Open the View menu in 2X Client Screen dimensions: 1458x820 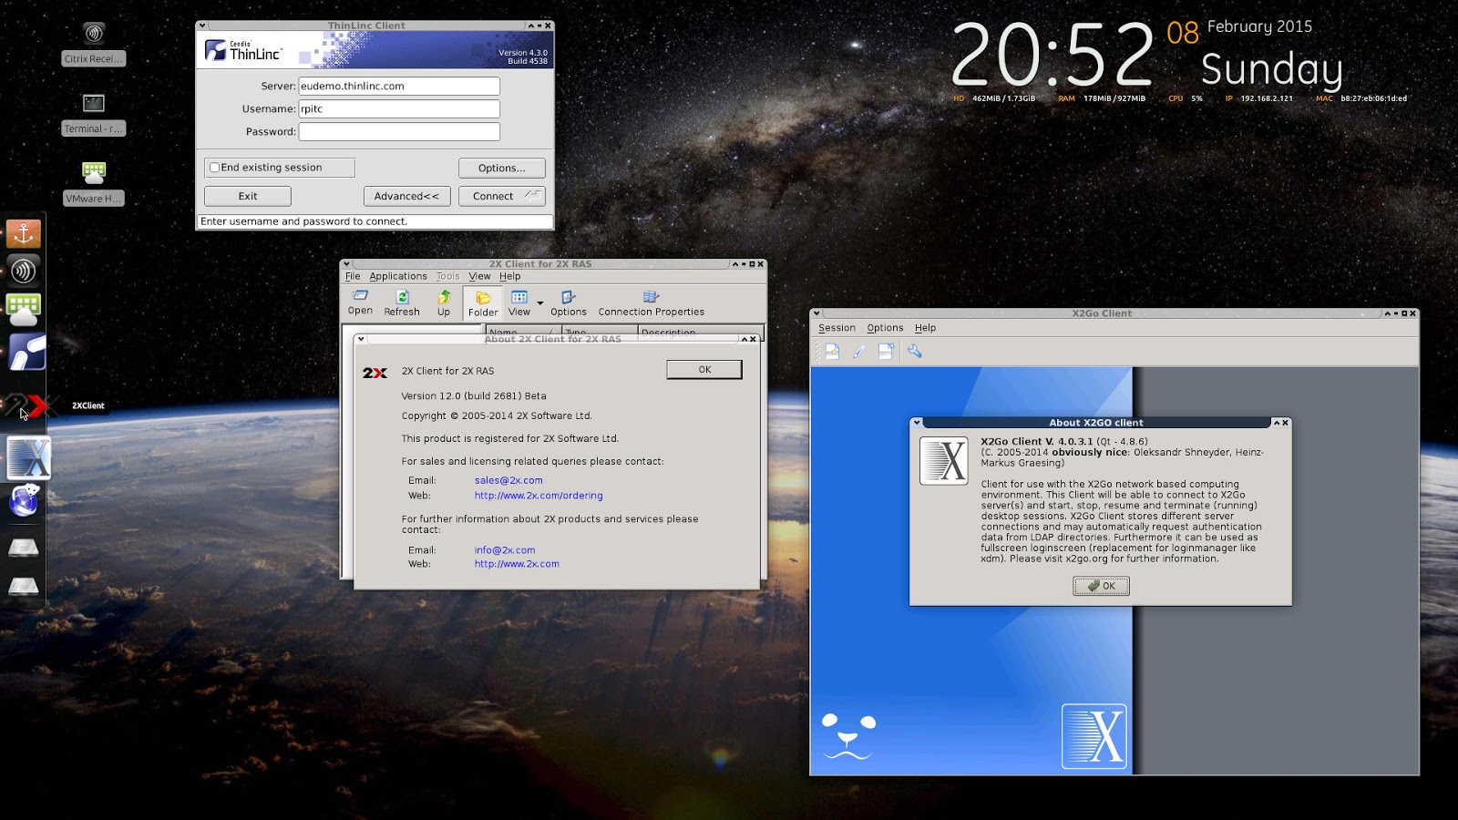479,276
